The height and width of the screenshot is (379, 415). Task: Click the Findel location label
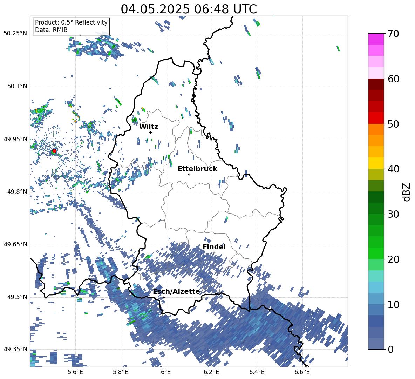tap(214, 247)
